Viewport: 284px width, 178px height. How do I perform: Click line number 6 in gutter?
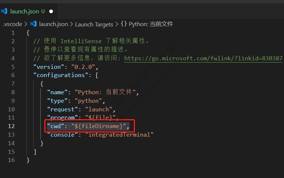(13, 75)
